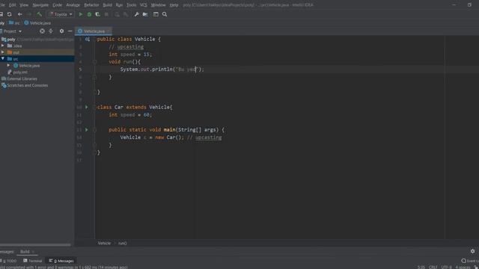
Task: Open the Run menu
Action: click(119, 5)
